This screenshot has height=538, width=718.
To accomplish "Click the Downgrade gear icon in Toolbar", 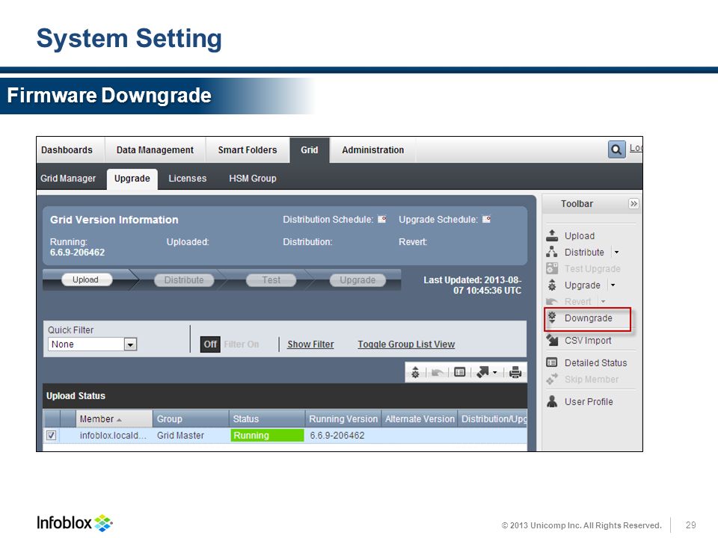I will click(552, 318).
